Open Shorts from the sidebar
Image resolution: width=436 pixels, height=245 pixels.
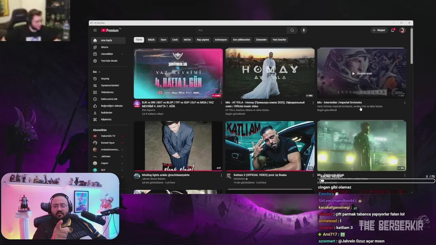pos(108,47)
